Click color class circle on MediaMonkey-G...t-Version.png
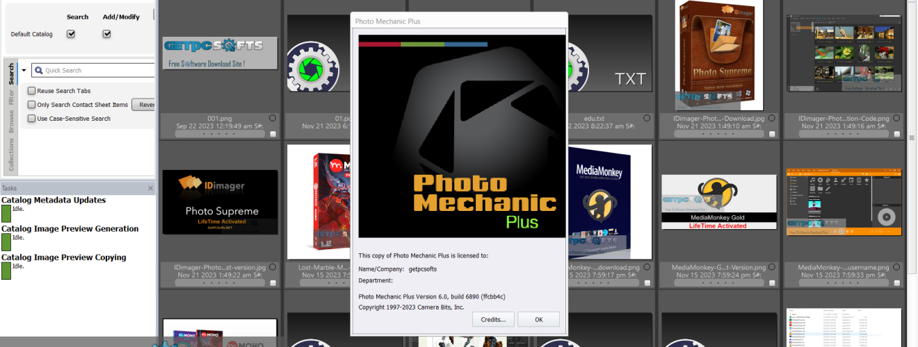 point(772,266)
